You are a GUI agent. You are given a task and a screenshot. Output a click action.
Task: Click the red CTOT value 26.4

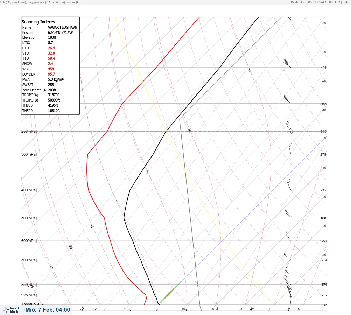[x=51, y=48]
